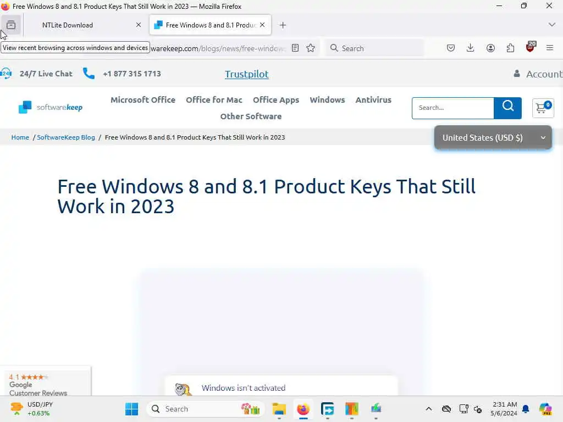
Task: Open uBlock Origin extension icon
Action: click(531, 47)
